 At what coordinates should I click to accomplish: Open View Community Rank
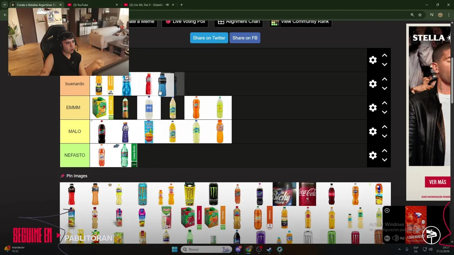pos(300,22)
